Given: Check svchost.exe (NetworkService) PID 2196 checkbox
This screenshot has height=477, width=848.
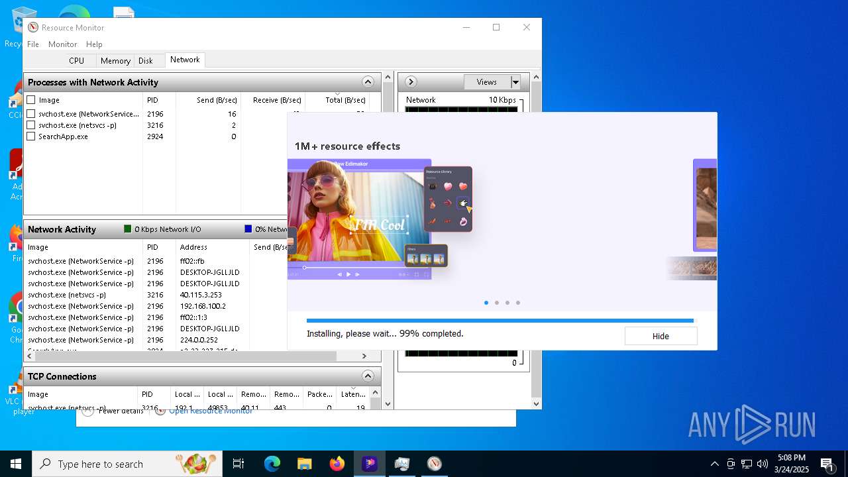Looking at the screenshot, I should [31, 114].
